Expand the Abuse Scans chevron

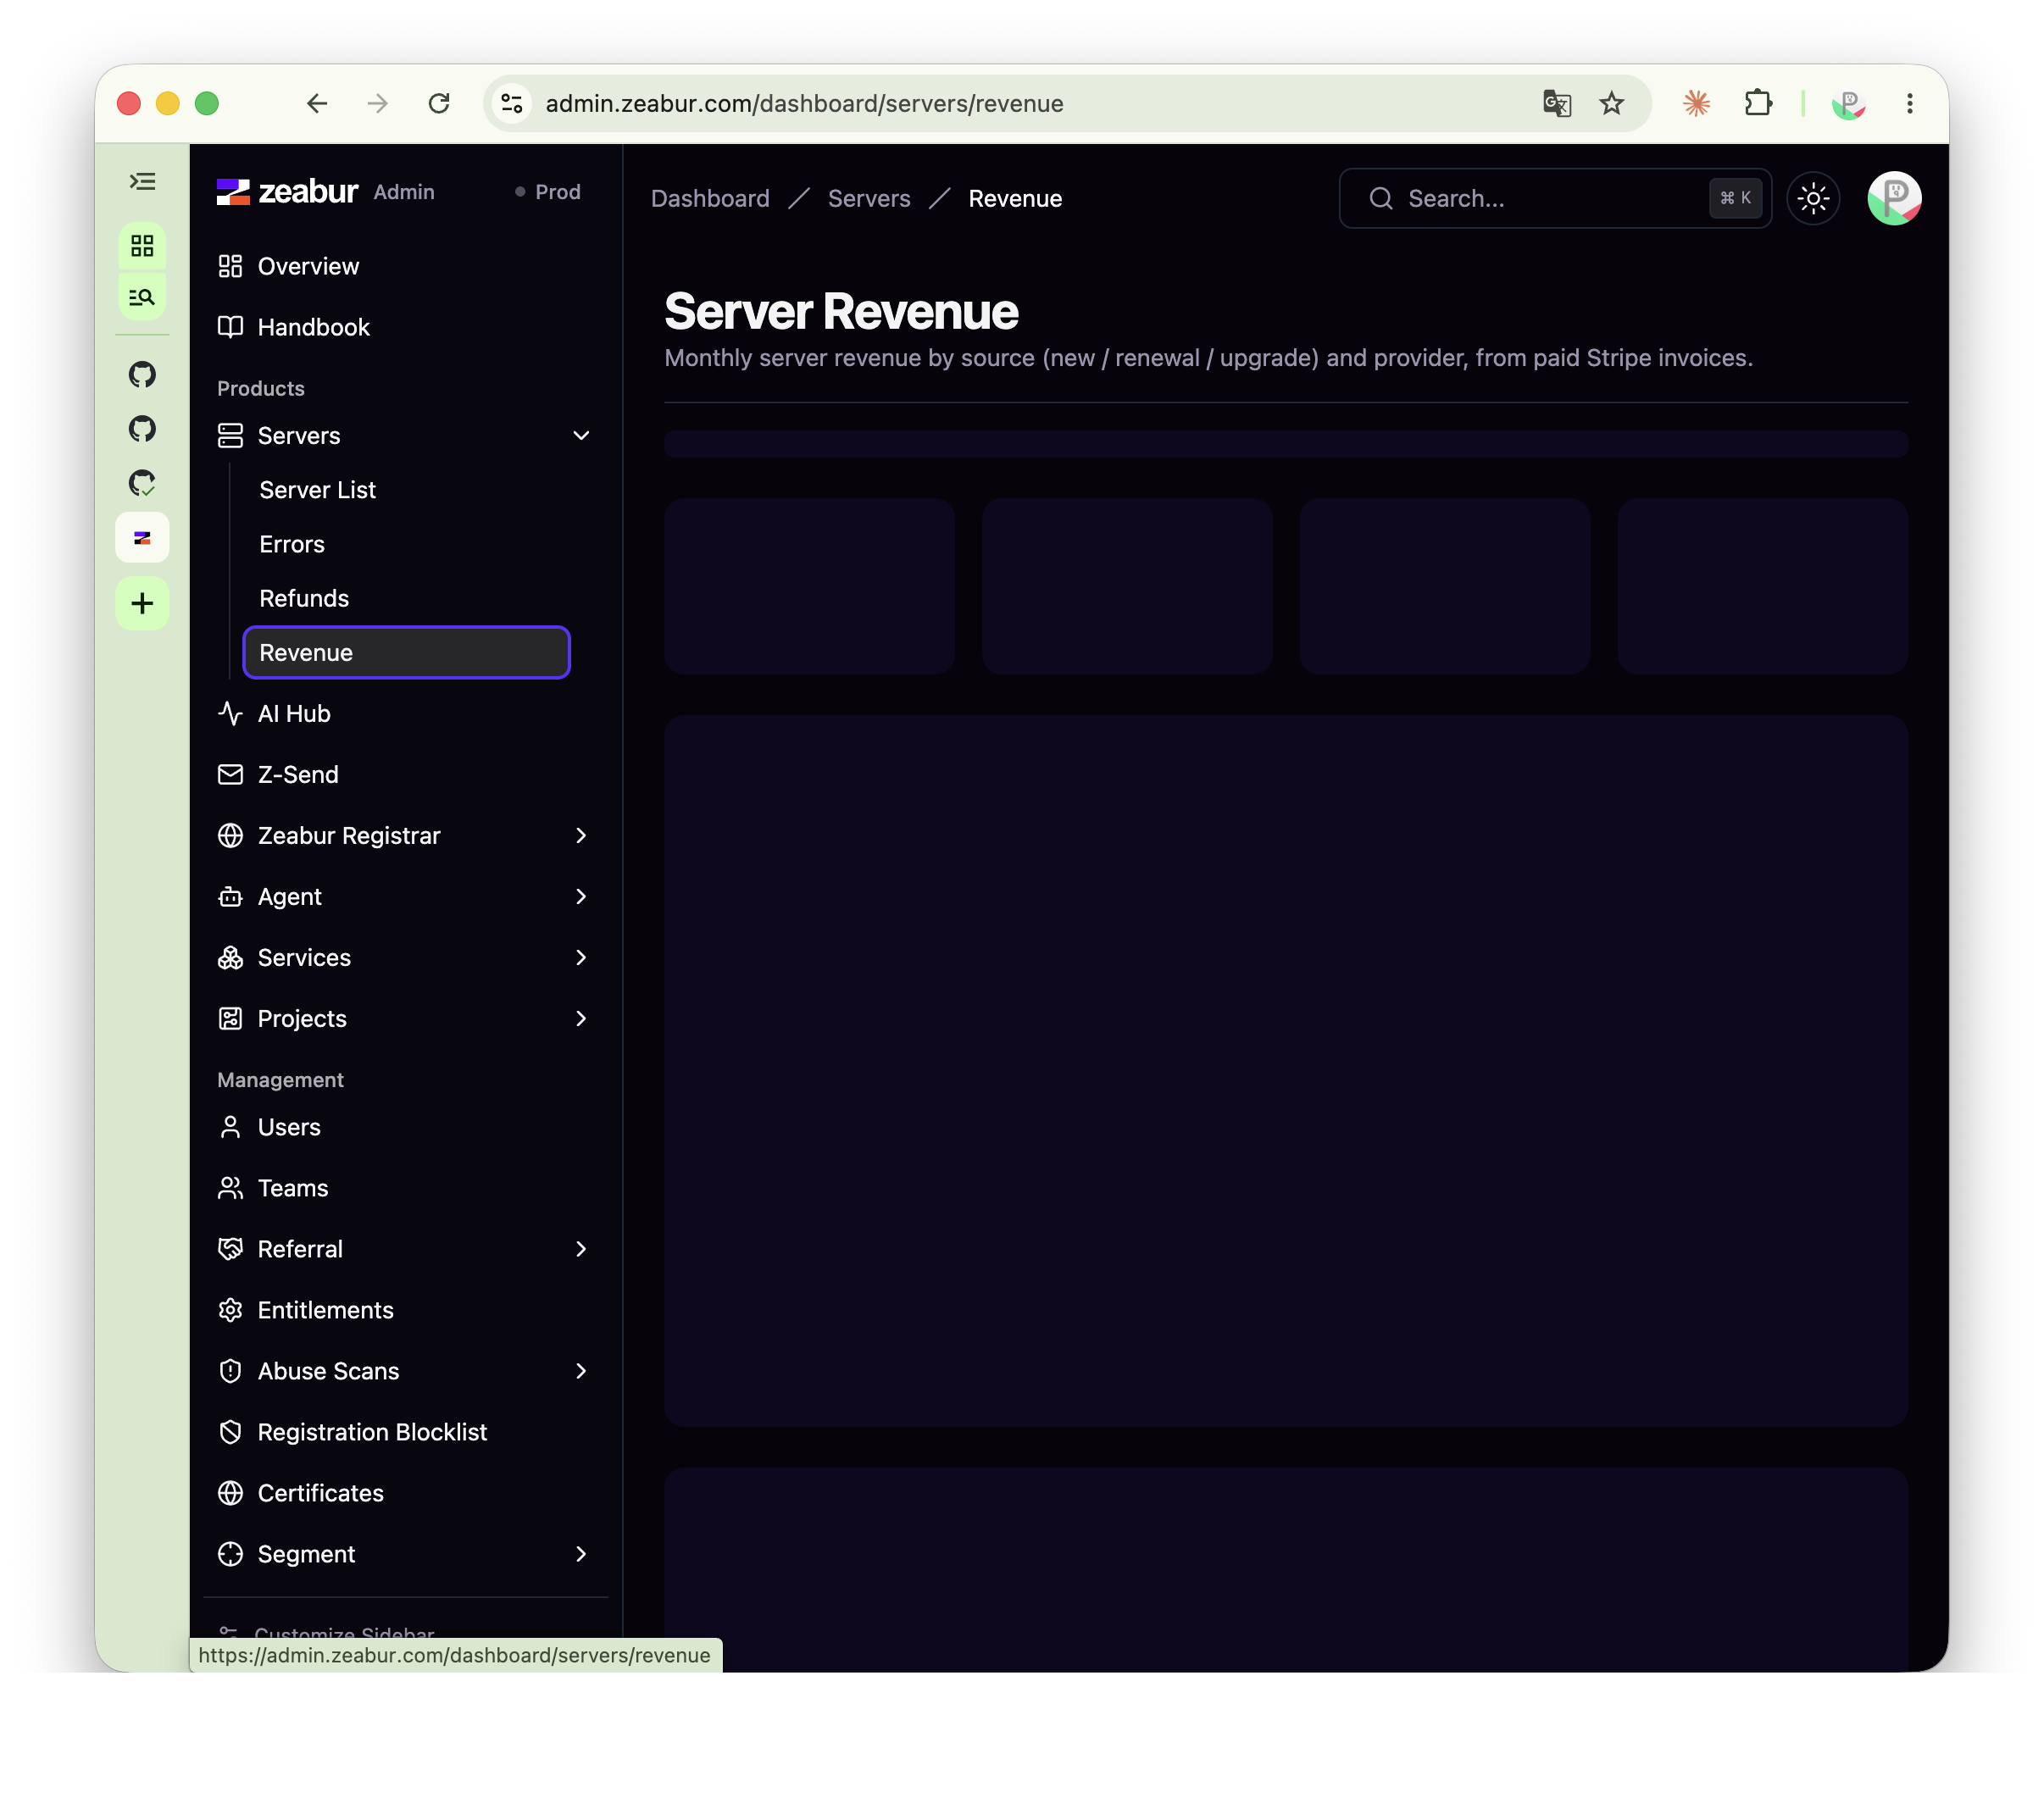581,1371
